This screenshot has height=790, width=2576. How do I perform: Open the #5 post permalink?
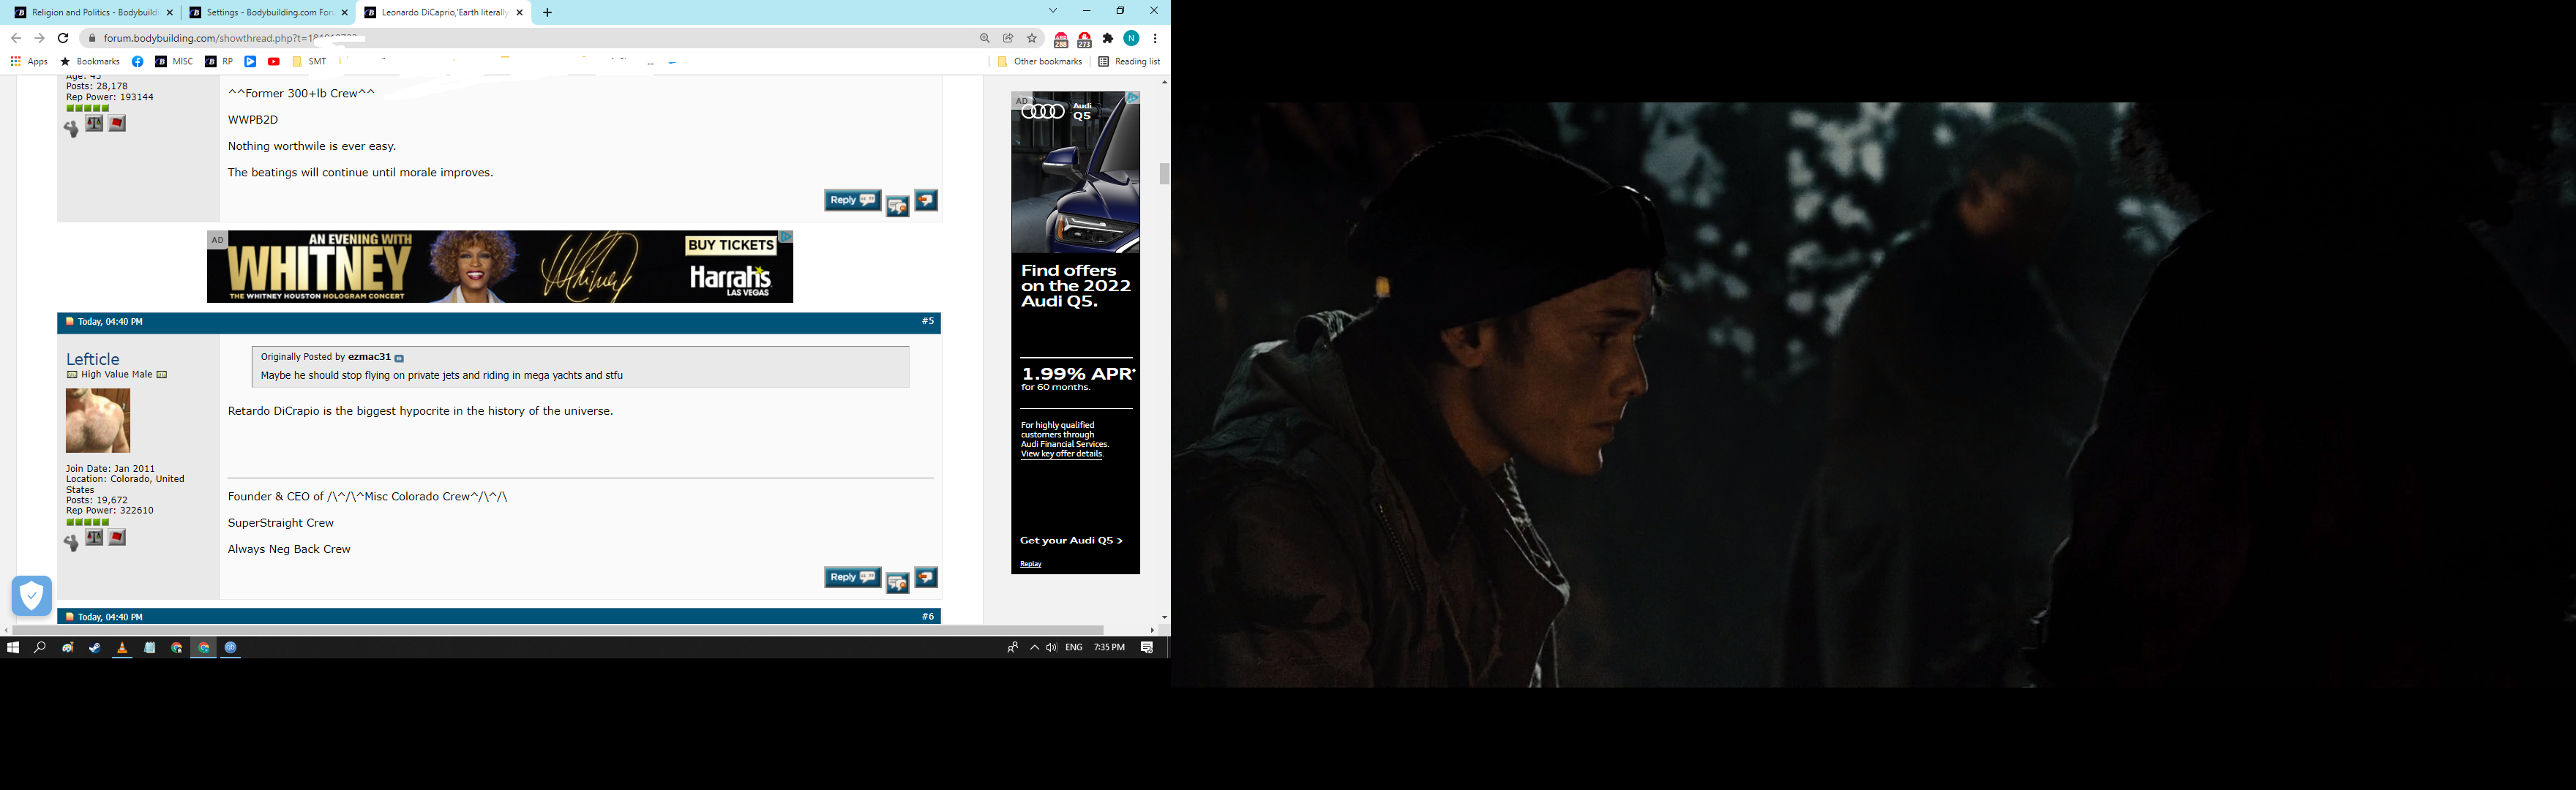(x=928, y=322)
